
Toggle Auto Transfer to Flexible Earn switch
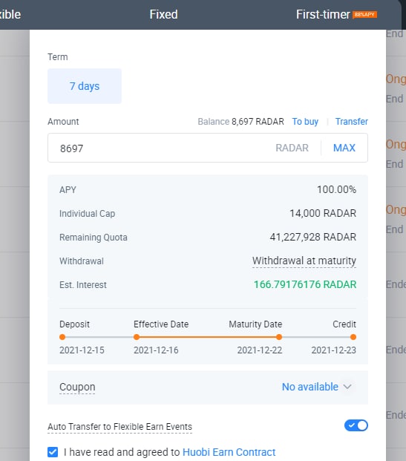tap(356, 425)
